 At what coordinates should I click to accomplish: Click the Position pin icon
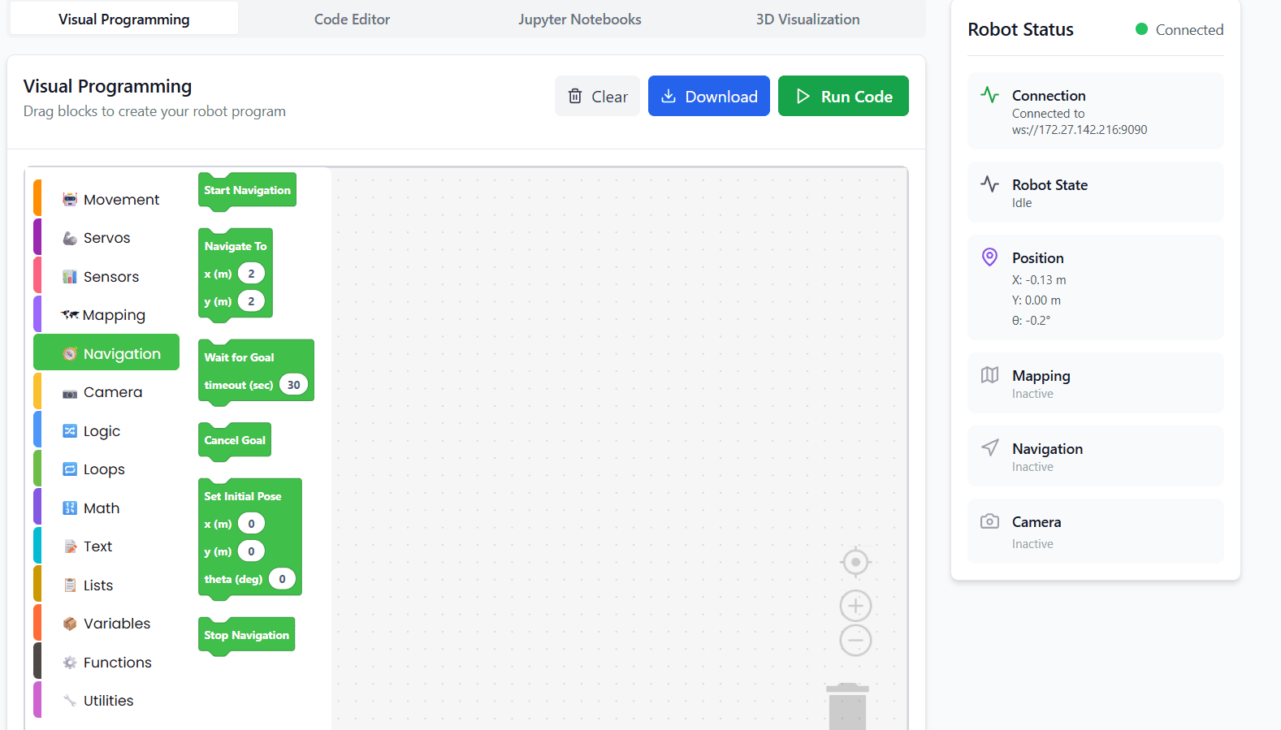coord(989,257)
